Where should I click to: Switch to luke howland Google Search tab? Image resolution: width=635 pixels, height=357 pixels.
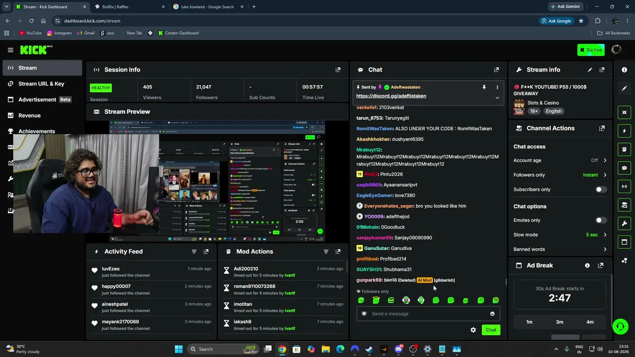tap(208, 7)
